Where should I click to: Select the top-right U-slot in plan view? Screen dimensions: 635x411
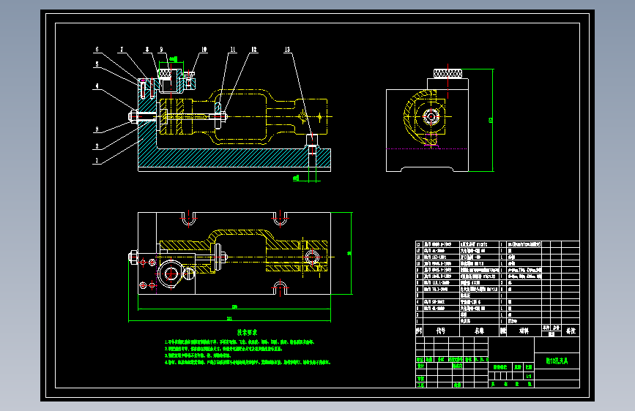[x=280, y=219]
